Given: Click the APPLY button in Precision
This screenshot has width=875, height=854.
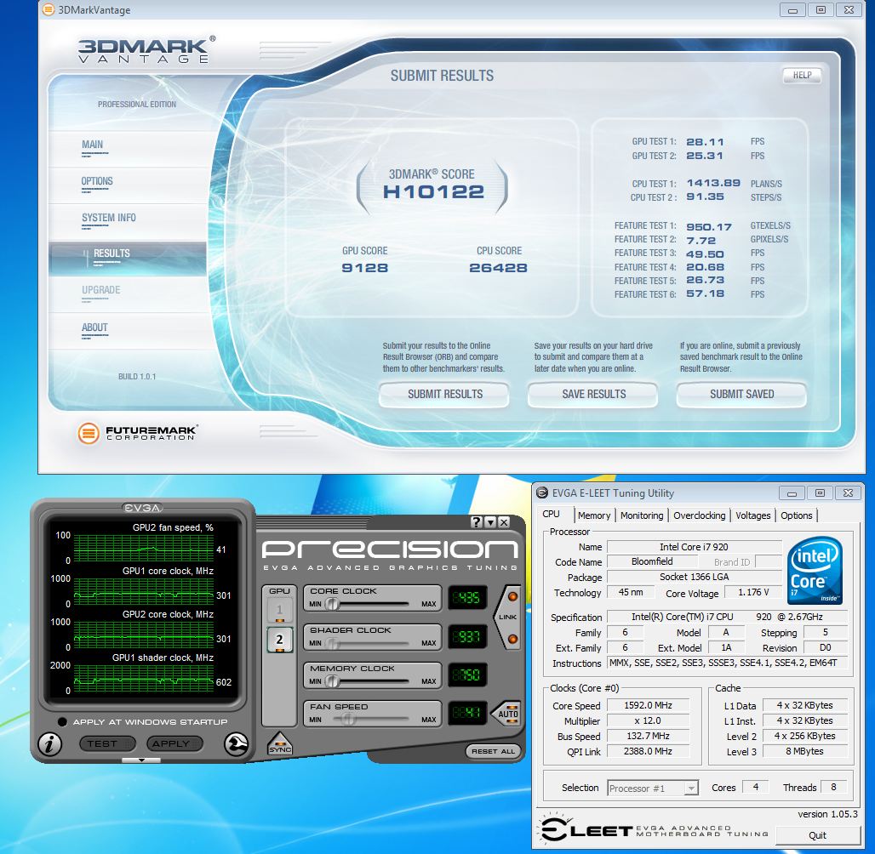Looking at the screenshot, I should click(174, 743).
